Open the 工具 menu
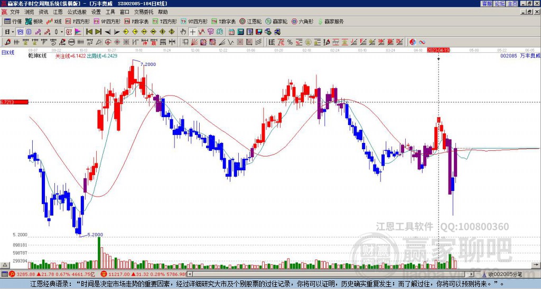Screen dimensions: 541x289 110,12
